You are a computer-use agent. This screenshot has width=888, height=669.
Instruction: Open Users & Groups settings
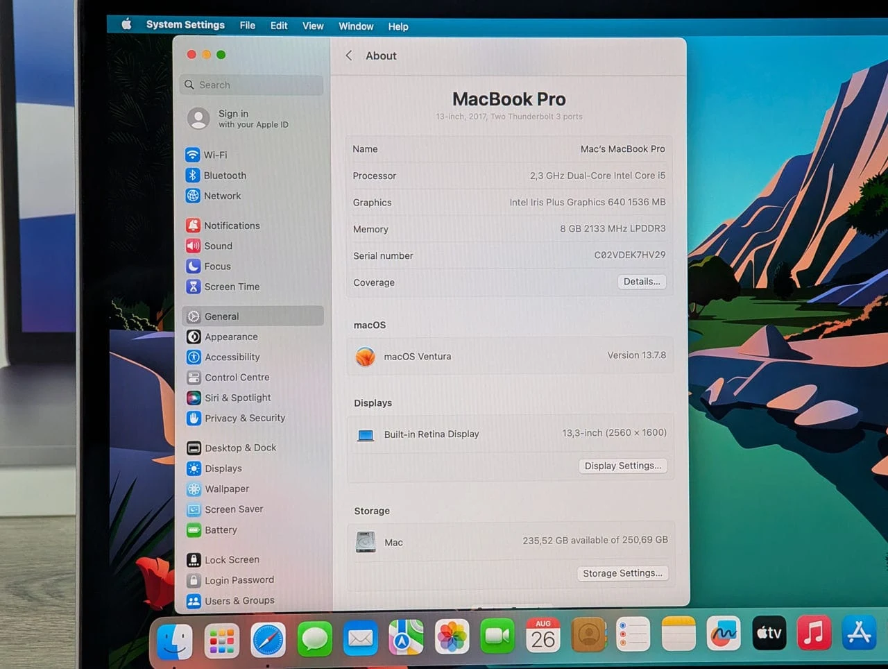coord(230,600)
